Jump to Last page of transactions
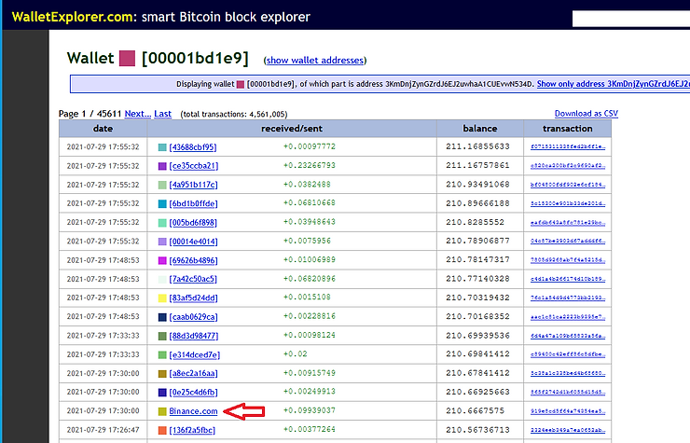 (x=163, y=114)
